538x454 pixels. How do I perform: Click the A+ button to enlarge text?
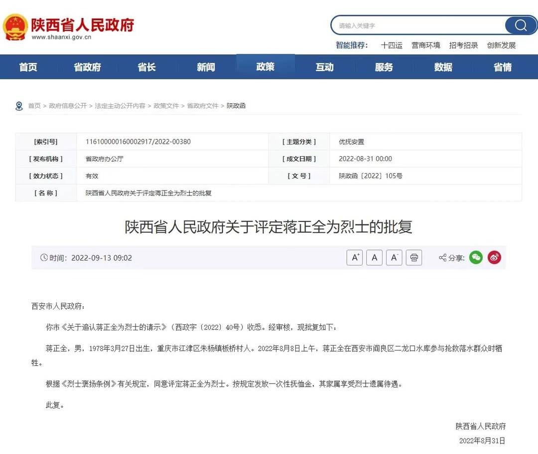354,257
